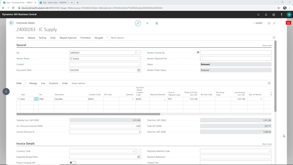The image size is (293, 165).
Task: Click the plus icon to create new order
Action: pos(147,23)
